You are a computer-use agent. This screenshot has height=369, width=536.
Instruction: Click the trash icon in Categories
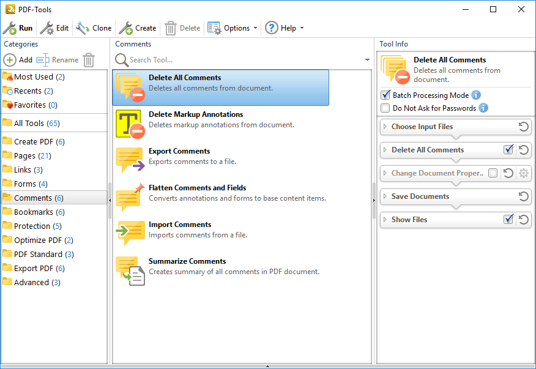pyautogui.click(x=89, y=60)
